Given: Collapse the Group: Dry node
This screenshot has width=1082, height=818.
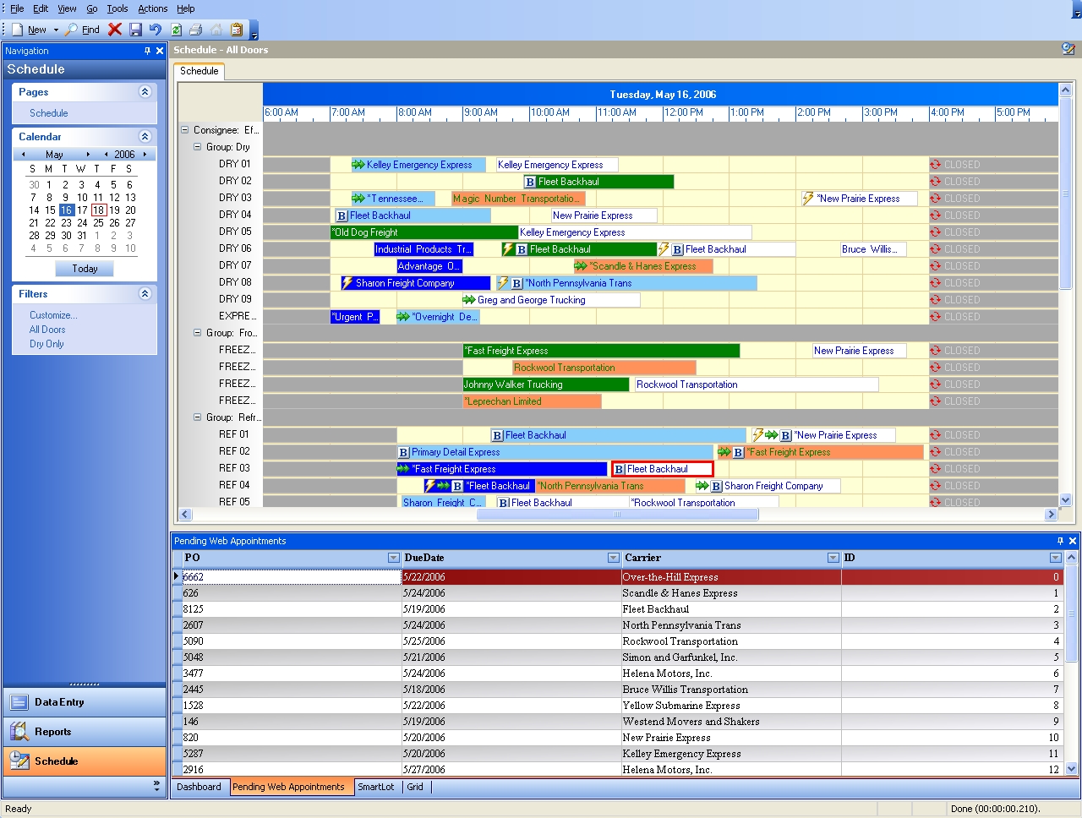Looking at the screenshot, I should pos(198,147).
